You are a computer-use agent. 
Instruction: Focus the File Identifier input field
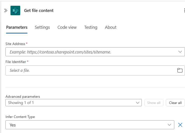[x=90, y=70]
